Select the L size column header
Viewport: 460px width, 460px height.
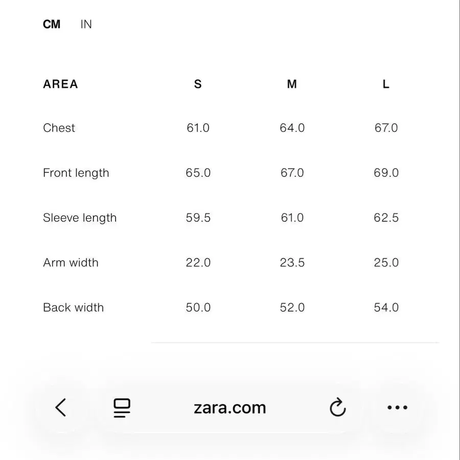(386, 84)
